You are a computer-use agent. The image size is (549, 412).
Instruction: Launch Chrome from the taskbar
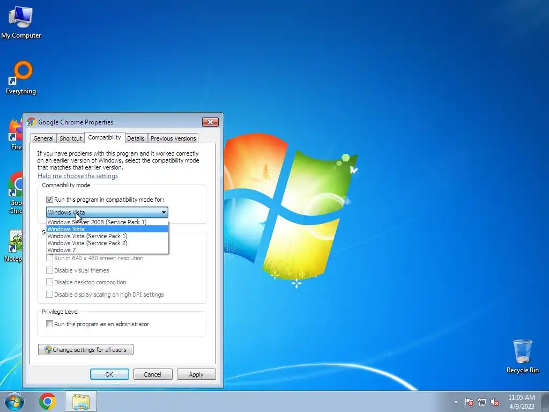[x=48, y=401]
